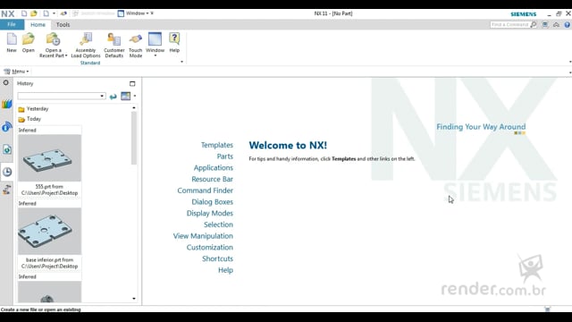Click the 555.prt file name caption
This screenshot has height=322, width=572.
[49, 190]
